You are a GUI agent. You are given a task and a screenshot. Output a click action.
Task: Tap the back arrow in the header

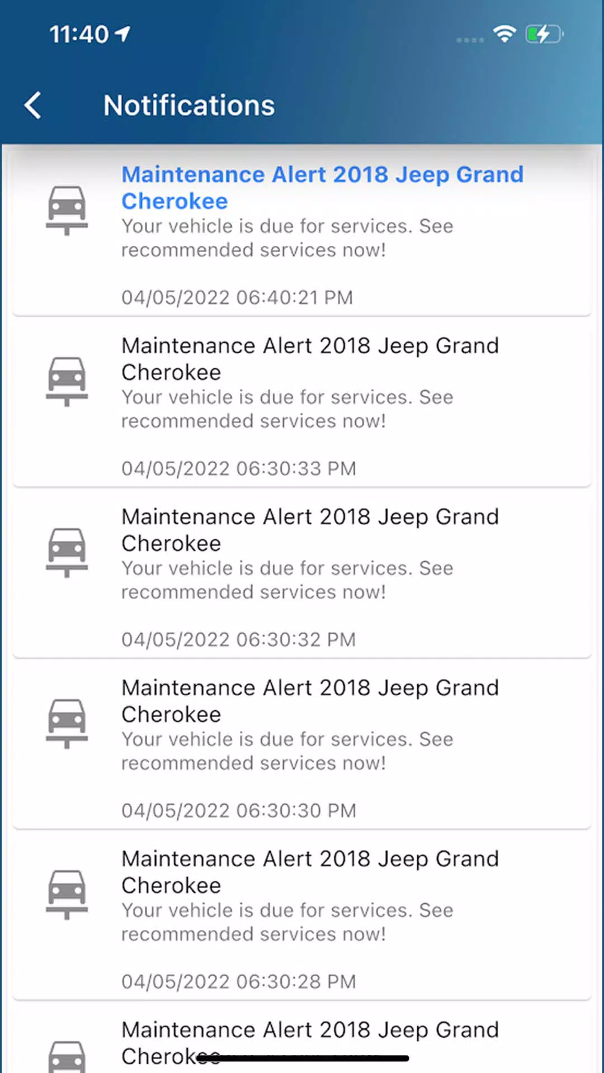pos(33,105)
